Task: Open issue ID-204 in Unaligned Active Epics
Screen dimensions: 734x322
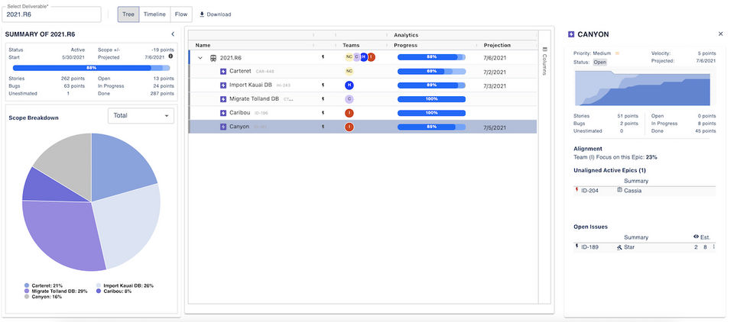Action: click(x=589, y=191)
